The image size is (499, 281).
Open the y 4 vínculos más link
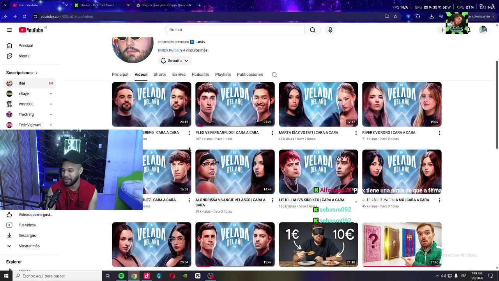tap(194, 50)
